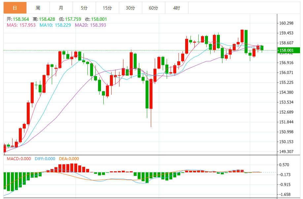
Task: Select the 日 daily timeframe tab
Action: 15,8
